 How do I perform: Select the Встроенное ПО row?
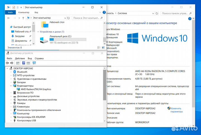click(25, 93)
